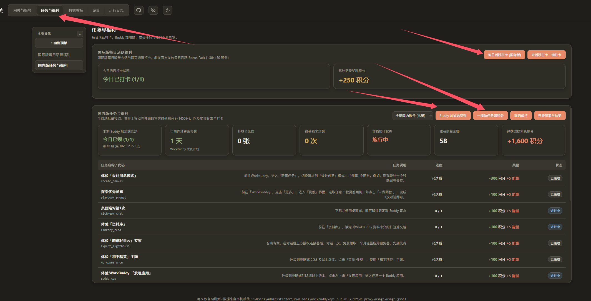Click the +250 积分 reward value
The height and width of the screenshot is (301, 591).
tap(354, 80)
